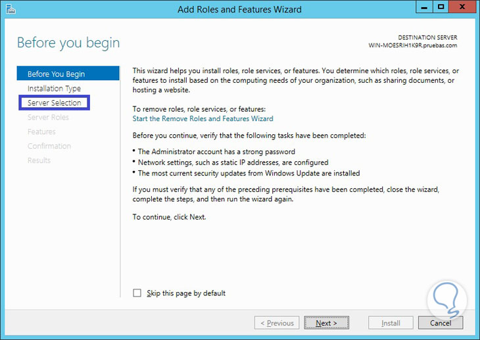Image resolution: width=480 pixels, height=340 pixels.
Task: Open the Confirmation step in the sidebar
Action: click(49, 146)
